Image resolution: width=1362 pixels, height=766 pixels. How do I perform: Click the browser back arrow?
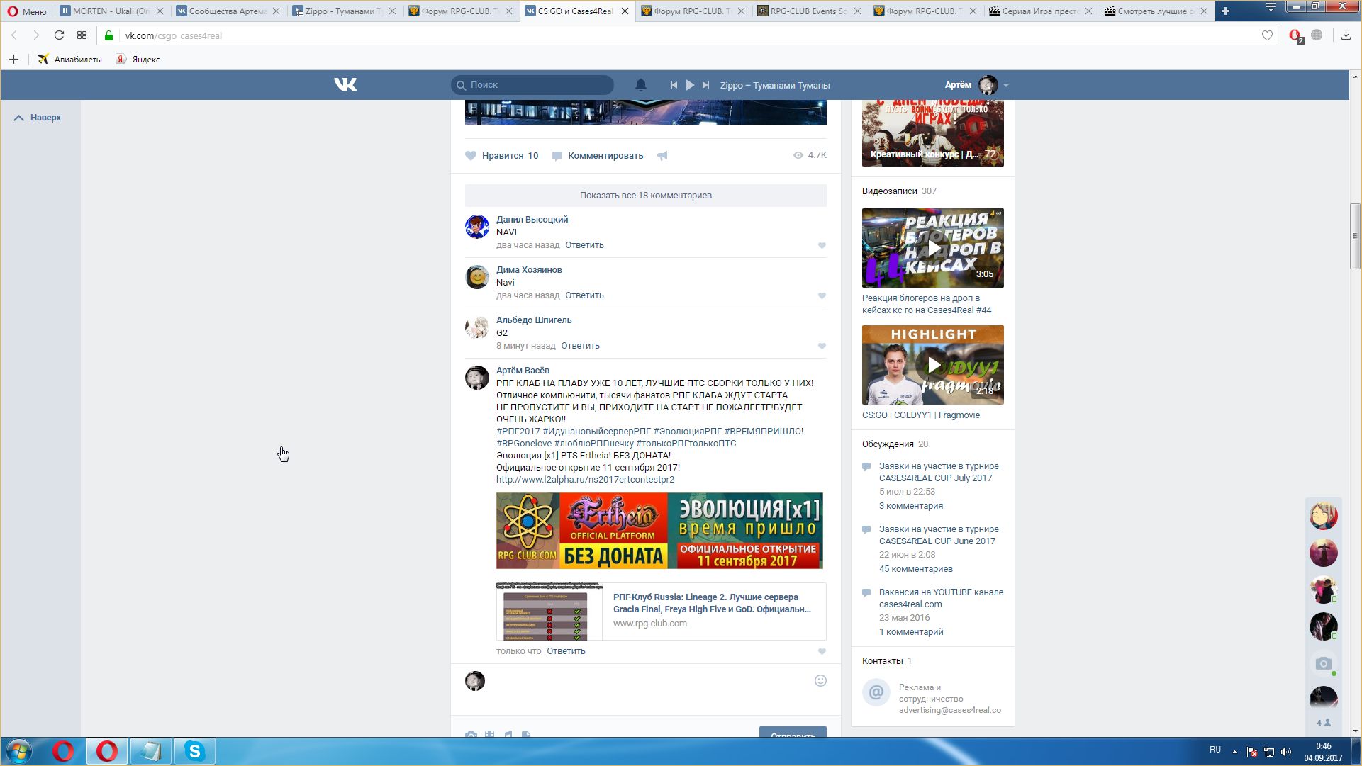point(14,35)
